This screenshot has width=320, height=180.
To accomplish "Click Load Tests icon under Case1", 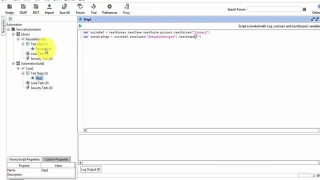I will 28,83.
